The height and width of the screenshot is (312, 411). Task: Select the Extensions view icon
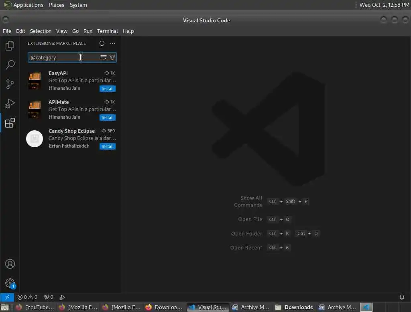pyautogui.click(x=10, y=123)
